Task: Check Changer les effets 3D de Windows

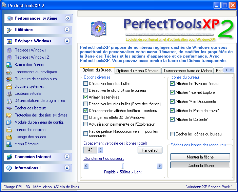Action: point(86,118)
